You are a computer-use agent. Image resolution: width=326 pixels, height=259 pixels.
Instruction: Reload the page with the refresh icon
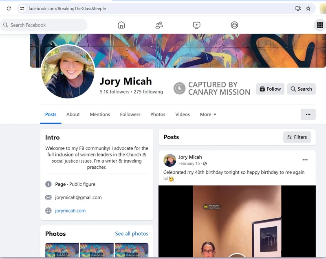click(9, 9)
